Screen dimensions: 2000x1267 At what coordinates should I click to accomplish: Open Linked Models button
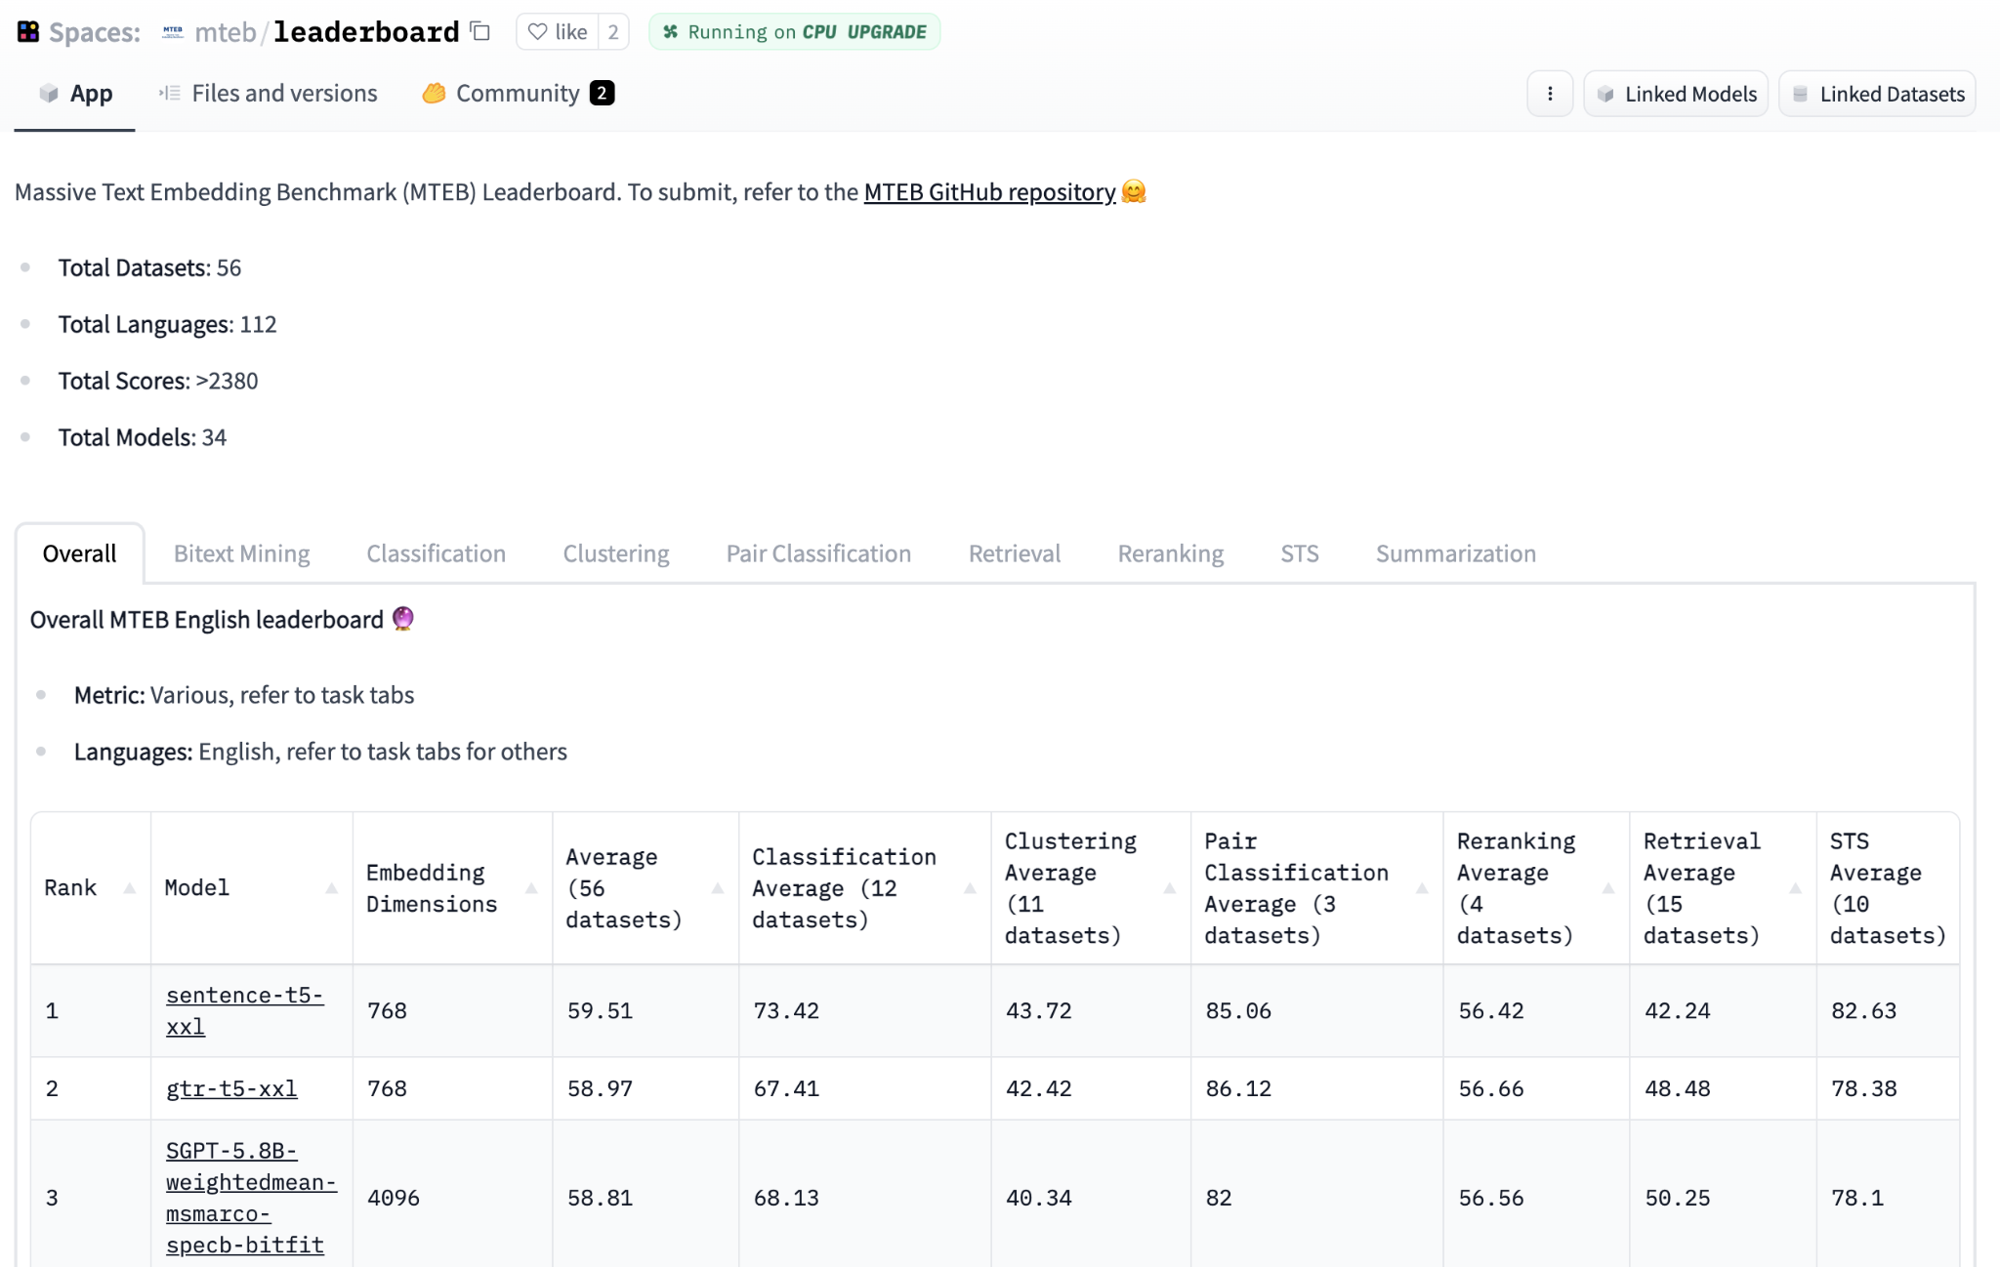pyautogui.click(x=1676, y=94)
